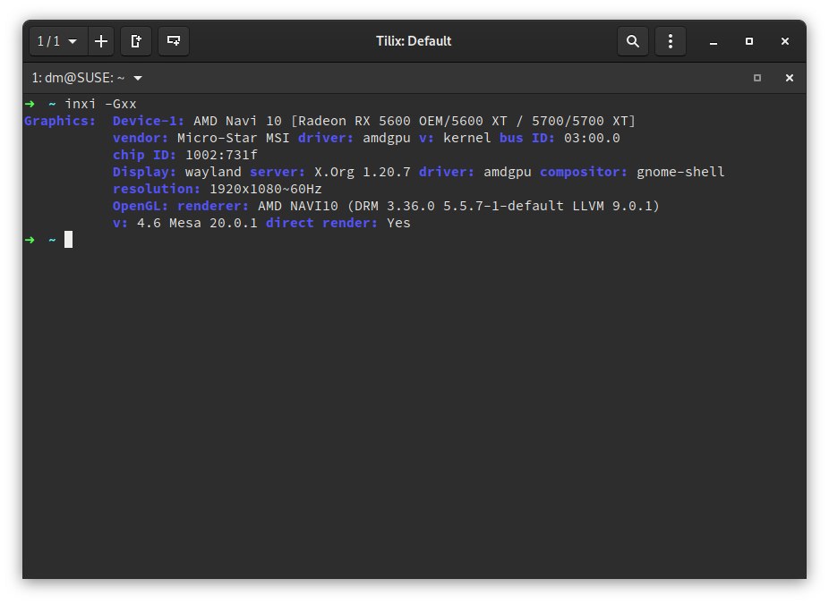The height and width of the screenshot is (604, 829).
Task: Add terminal down split icon
Action: coord(174,41)
